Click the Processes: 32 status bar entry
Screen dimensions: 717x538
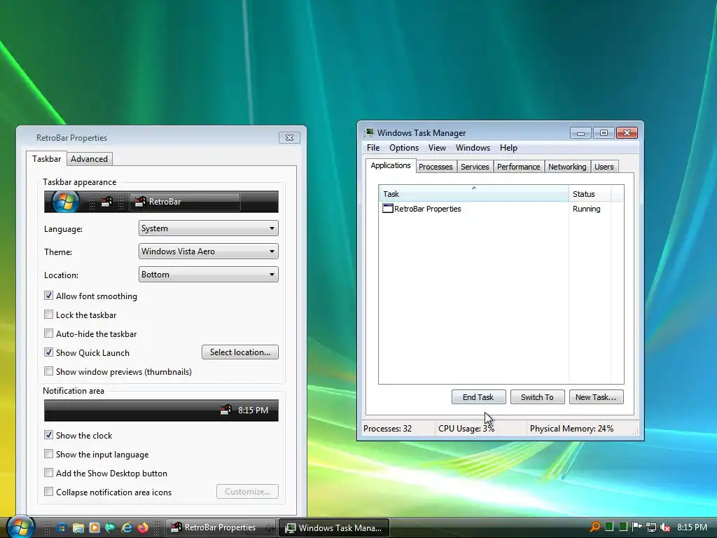387,429
